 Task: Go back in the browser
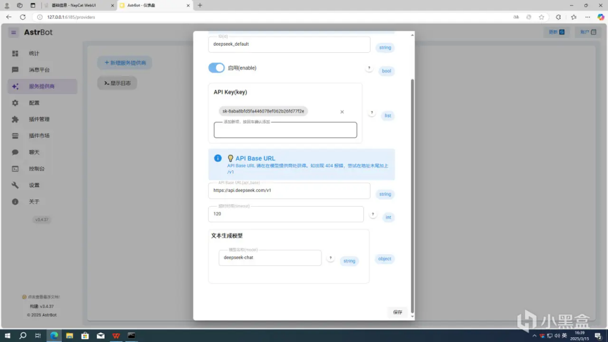(x=8, y=17)
